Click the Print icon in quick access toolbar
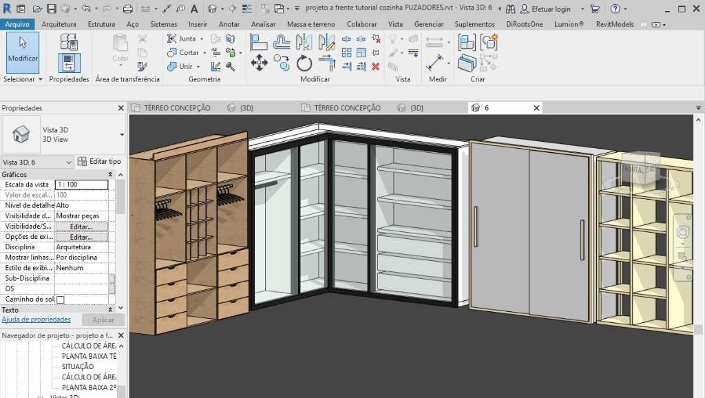Viewport: 705px width, 398px height. 127,9
